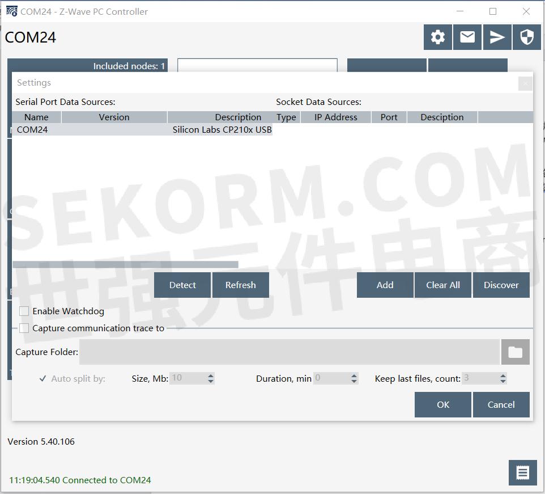
Task: Toggle the Auto split by checkmark
Action: pos(42,378)
